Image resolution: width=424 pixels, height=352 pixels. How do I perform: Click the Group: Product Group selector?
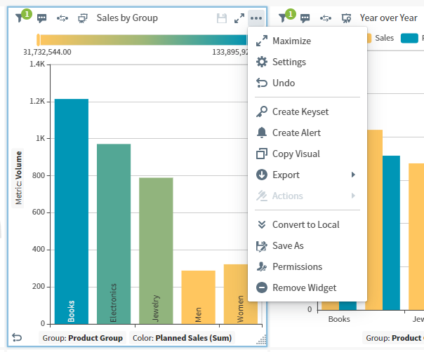click(82, 338)
